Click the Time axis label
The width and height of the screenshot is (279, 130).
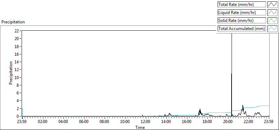point(140,127)
